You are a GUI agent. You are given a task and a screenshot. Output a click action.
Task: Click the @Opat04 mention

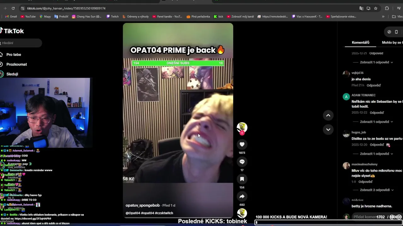point(133,213)
